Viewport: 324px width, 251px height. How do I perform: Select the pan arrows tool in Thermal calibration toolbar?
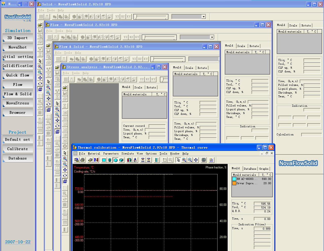point(196,160)
